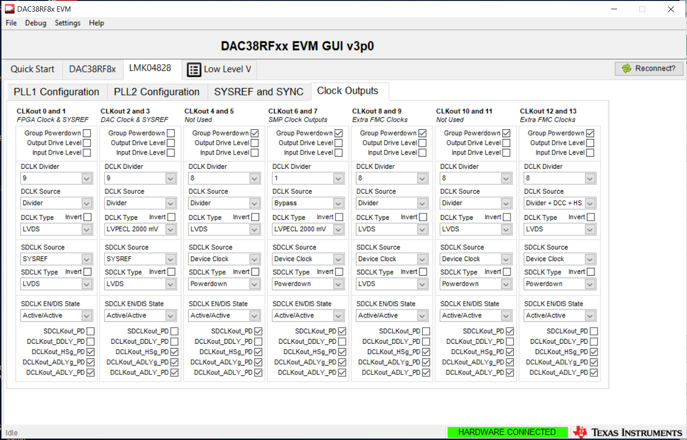Switch to the Quick Start tab
The height and width of the screenshot is (440, 687).
pyautogui.click(x=33, y=69)
